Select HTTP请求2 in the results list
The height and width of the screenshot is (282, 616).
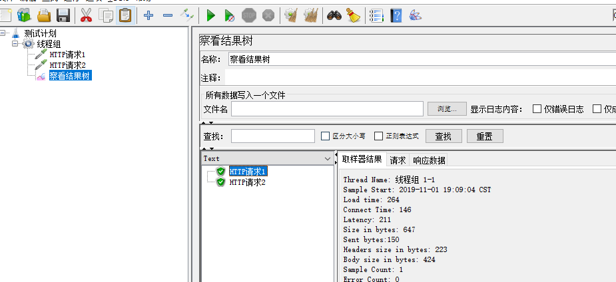tap(247, 182)
